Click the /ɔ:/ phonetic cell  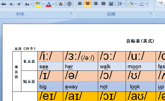click(112, 57)
